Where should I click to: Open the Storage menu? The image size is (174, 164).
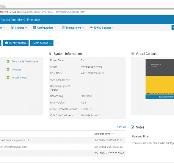click(x=19, y=28)
